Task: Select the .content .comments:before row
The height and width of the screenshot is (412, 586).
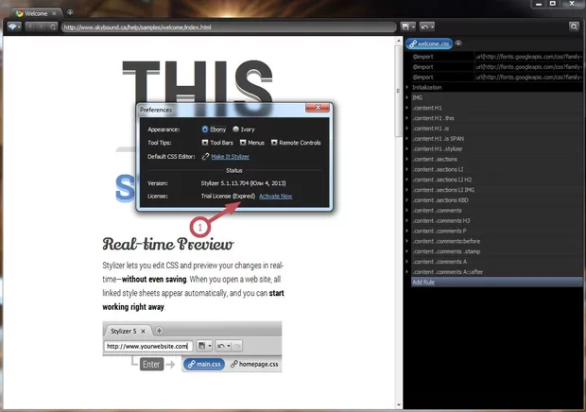Action: coord(496,241)
